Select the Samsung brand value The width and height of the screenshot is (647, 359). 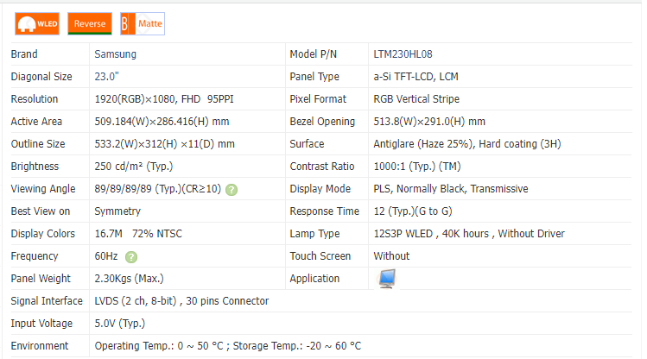click(115, 54)
